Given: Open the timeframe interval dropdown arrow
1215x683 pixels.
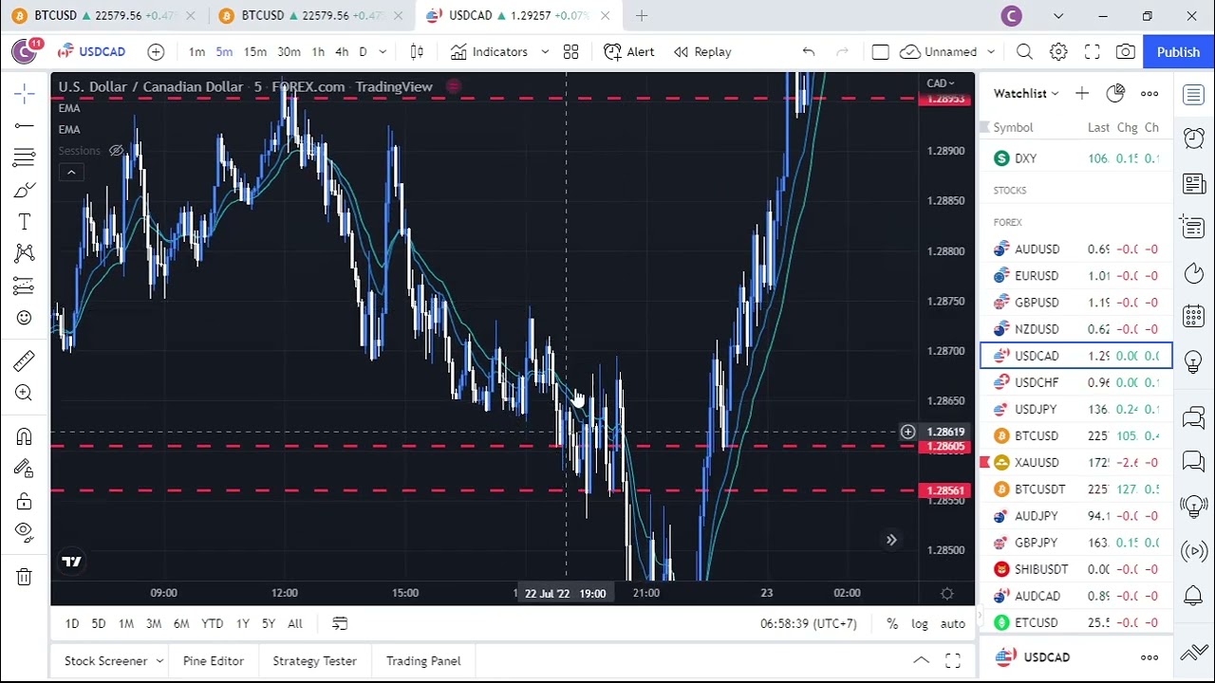Looking at the screenshot, I should (383, 52).
